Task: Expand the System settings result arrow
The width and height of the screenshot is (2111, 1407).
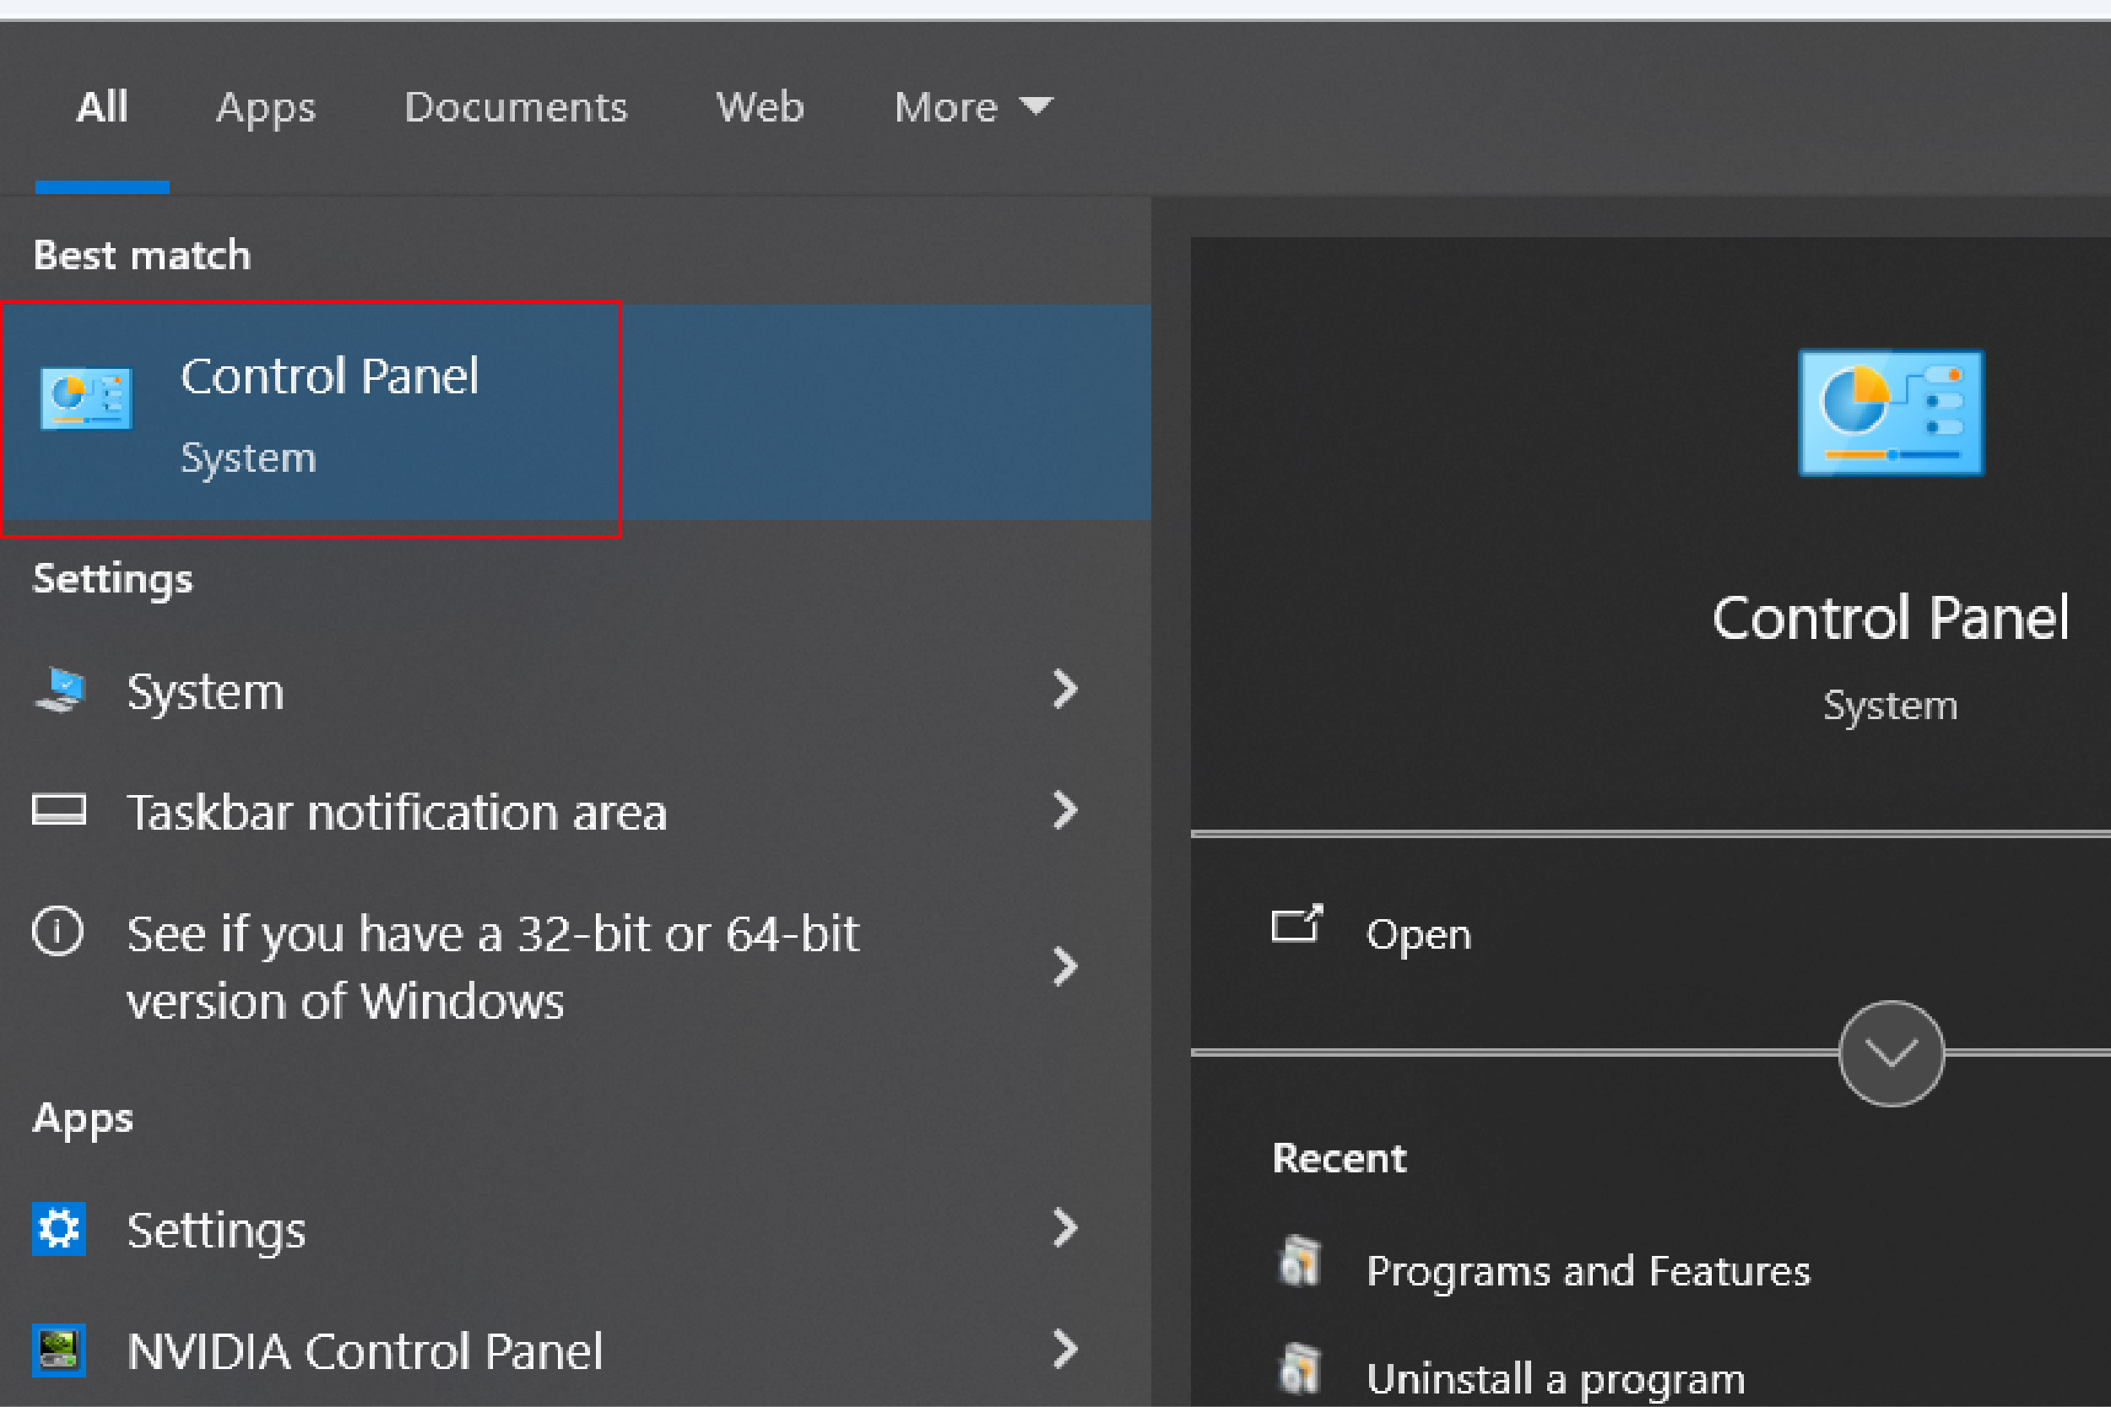Action: click(x=1065, y=689)
